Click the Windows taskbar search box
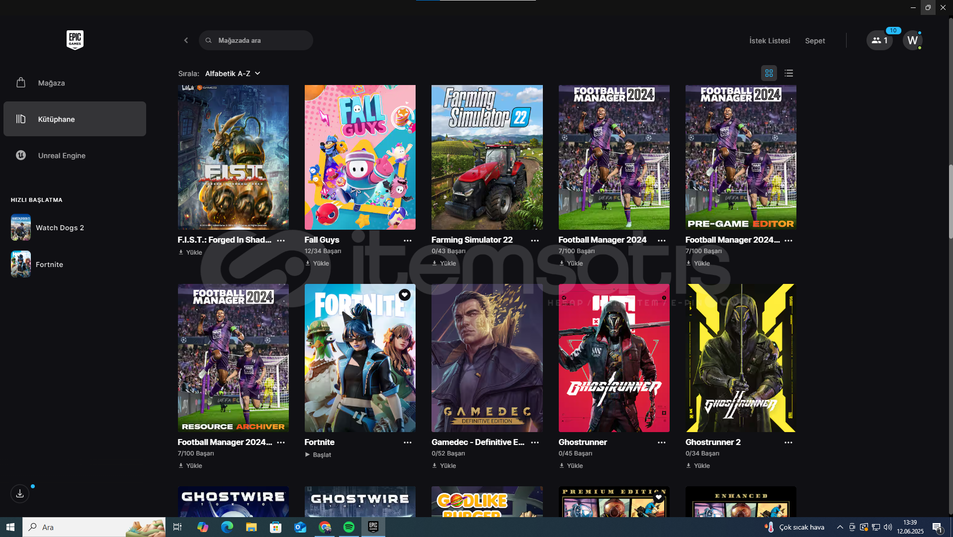Image resolution: width=953 pixels, height=537 pixels. pyautogui.click(x=94, y=527)
